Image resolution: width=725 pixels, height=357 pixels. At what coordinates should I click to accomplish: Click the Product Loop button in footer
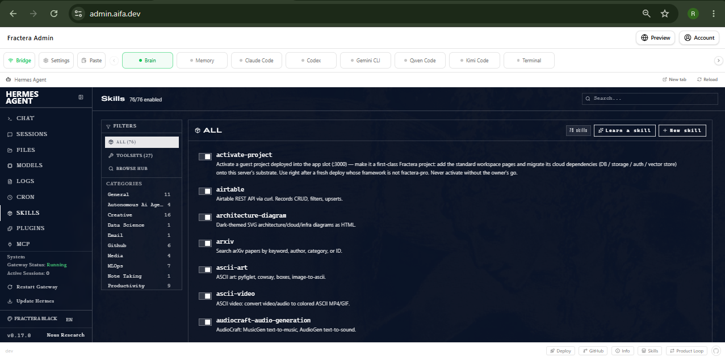point(687,351)
